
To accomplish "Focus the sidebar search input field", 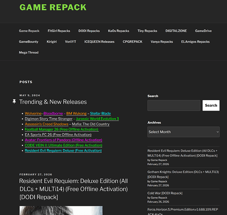I will 174,105.
